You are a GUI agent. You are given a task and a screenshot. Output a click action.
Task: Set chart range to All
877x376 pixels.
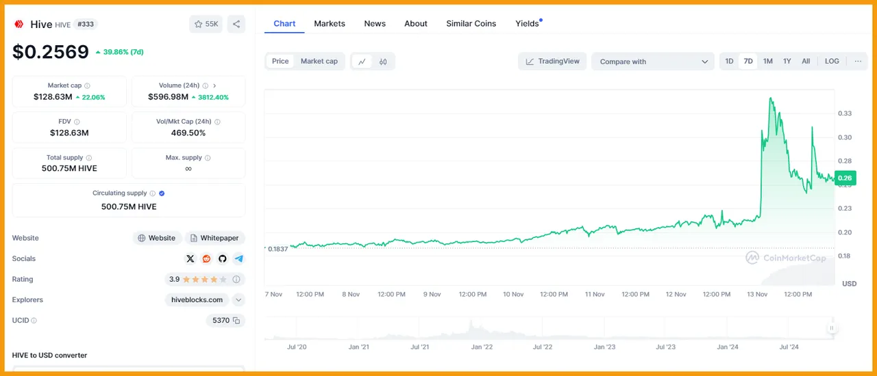806,62
